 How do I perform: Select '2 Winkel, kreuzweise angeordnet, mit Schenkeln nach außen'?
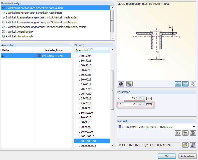point(55,17)
